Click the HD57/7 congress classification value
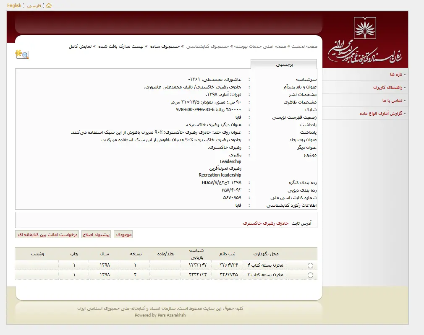The image size is (424, 335). tap(222, 182)
